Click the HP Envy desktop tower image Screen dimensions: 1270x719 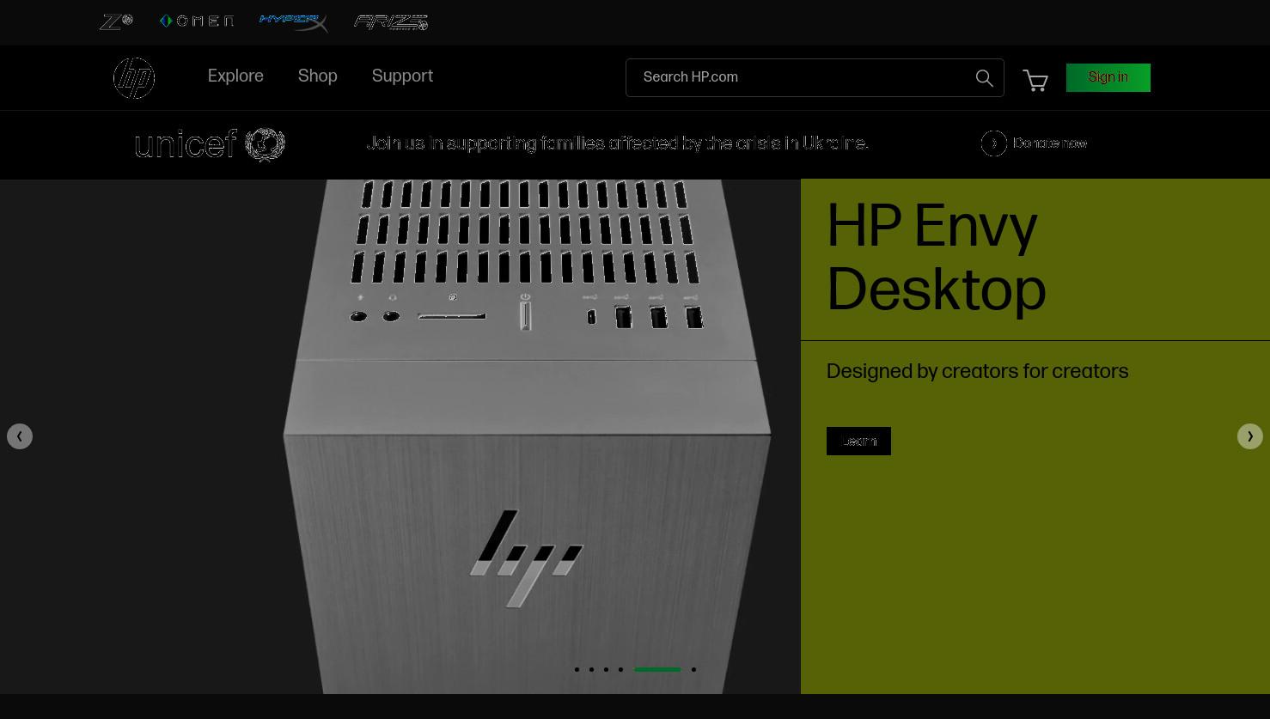(527, 436)
